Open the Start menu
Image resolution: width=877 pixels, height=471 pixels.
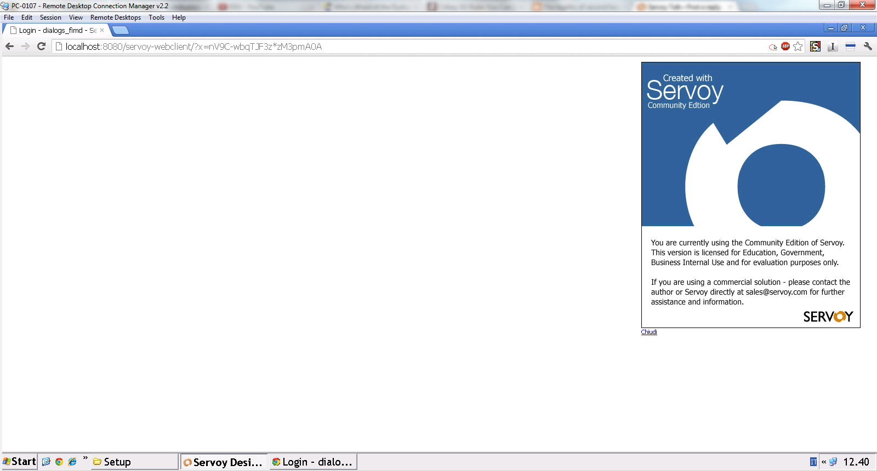(19, 462)
